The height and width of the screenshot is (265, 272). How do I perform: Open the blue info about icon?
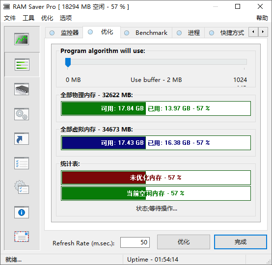[x=22, y=212]
